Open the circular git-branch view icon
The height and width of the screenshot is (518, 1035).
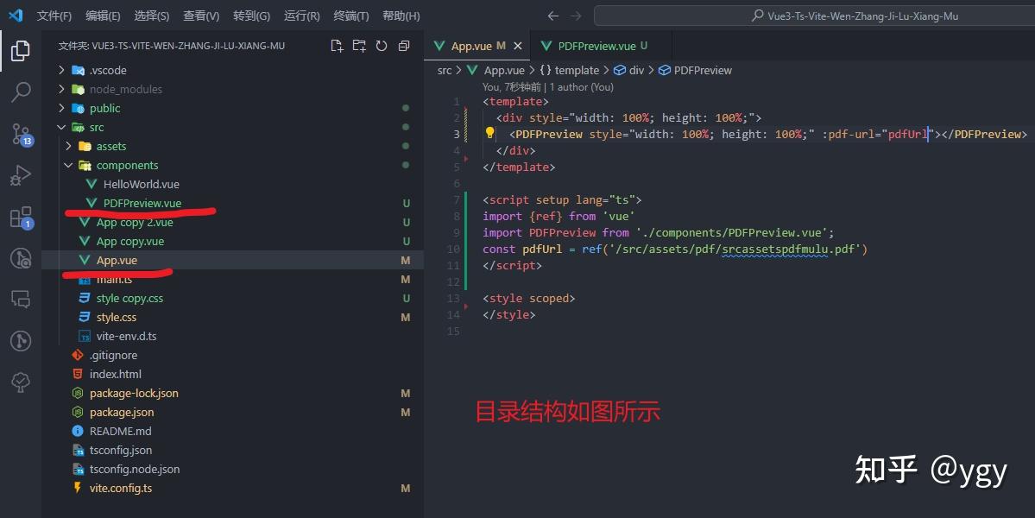21,340
